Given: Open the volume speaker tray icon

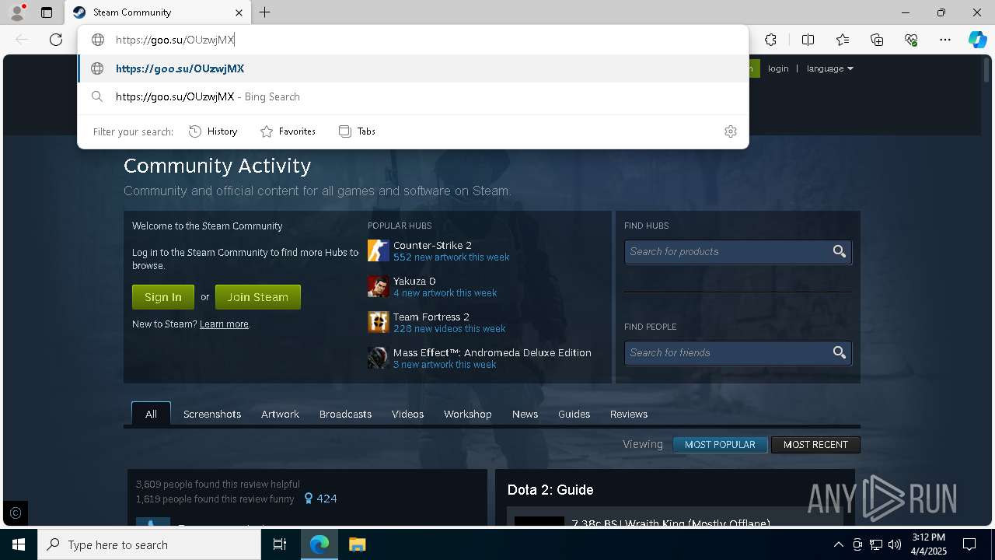Looking at the screenshot, I should [894, 544].
